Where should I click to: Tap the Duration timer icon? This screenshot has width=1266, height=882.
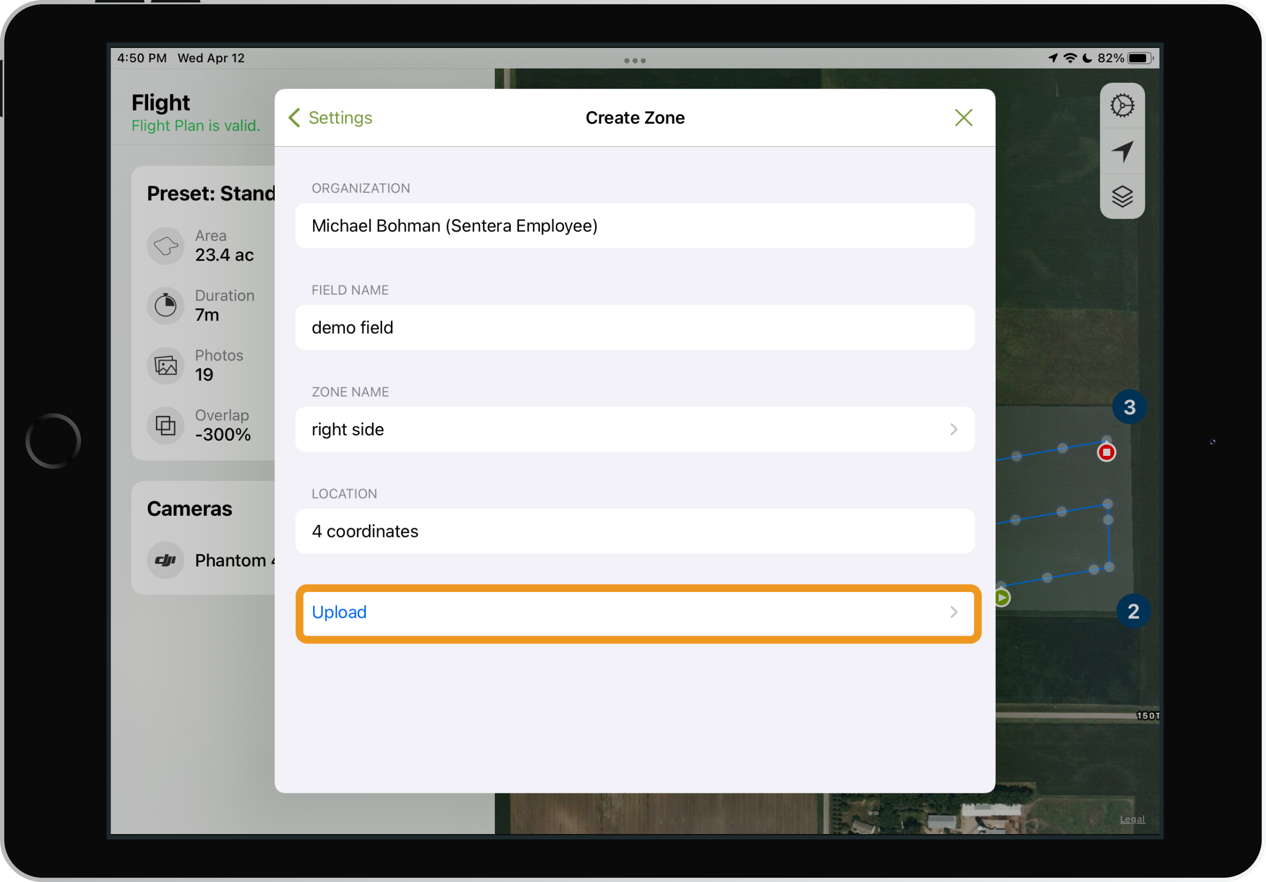(x=165, y=305)
